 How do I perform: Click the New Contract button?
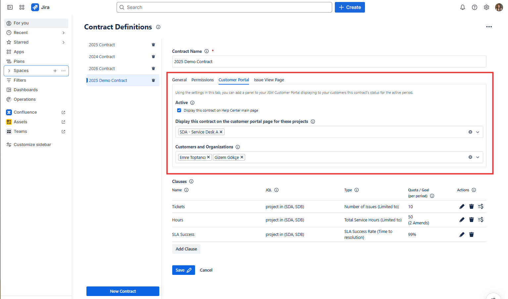(123, 291)
